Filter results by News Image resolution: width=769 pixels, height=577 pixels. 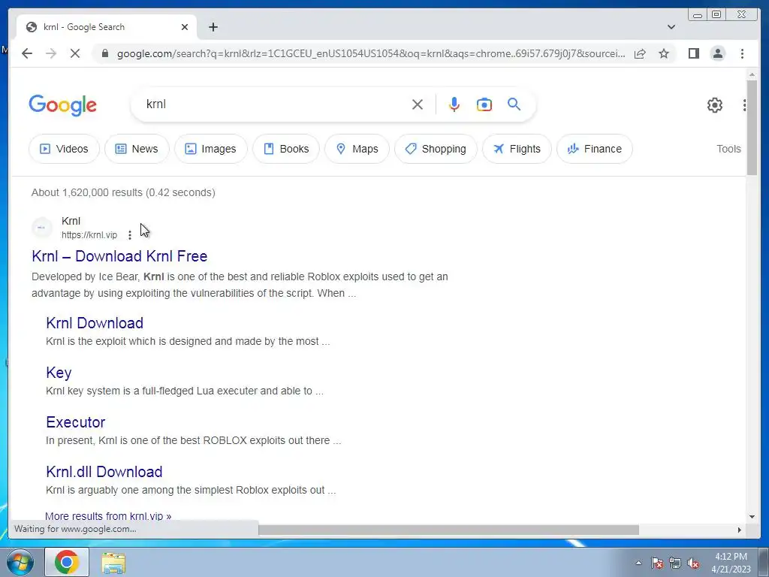pos(137,149)
